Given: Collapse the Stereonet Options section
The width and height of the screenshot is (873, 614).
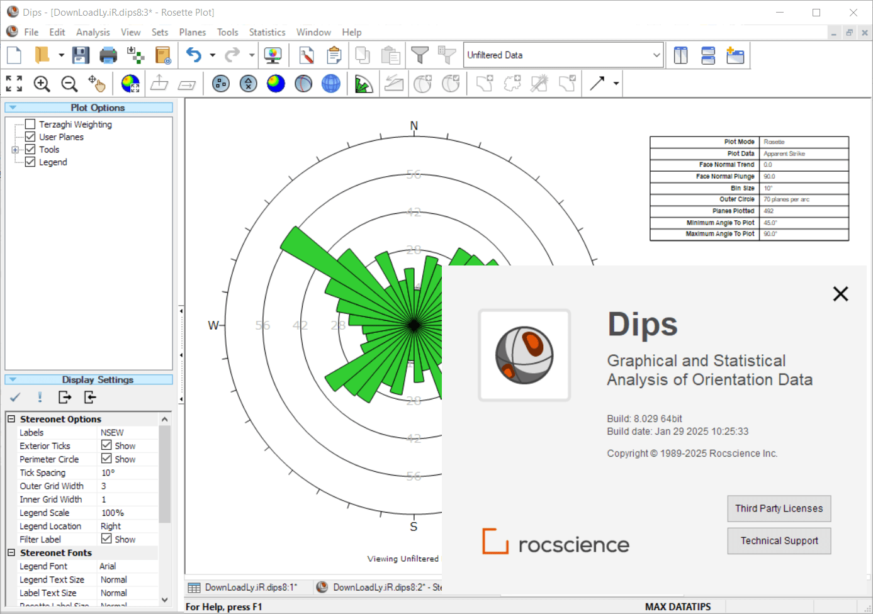Looking at the screenshot, I should point(11,419).
